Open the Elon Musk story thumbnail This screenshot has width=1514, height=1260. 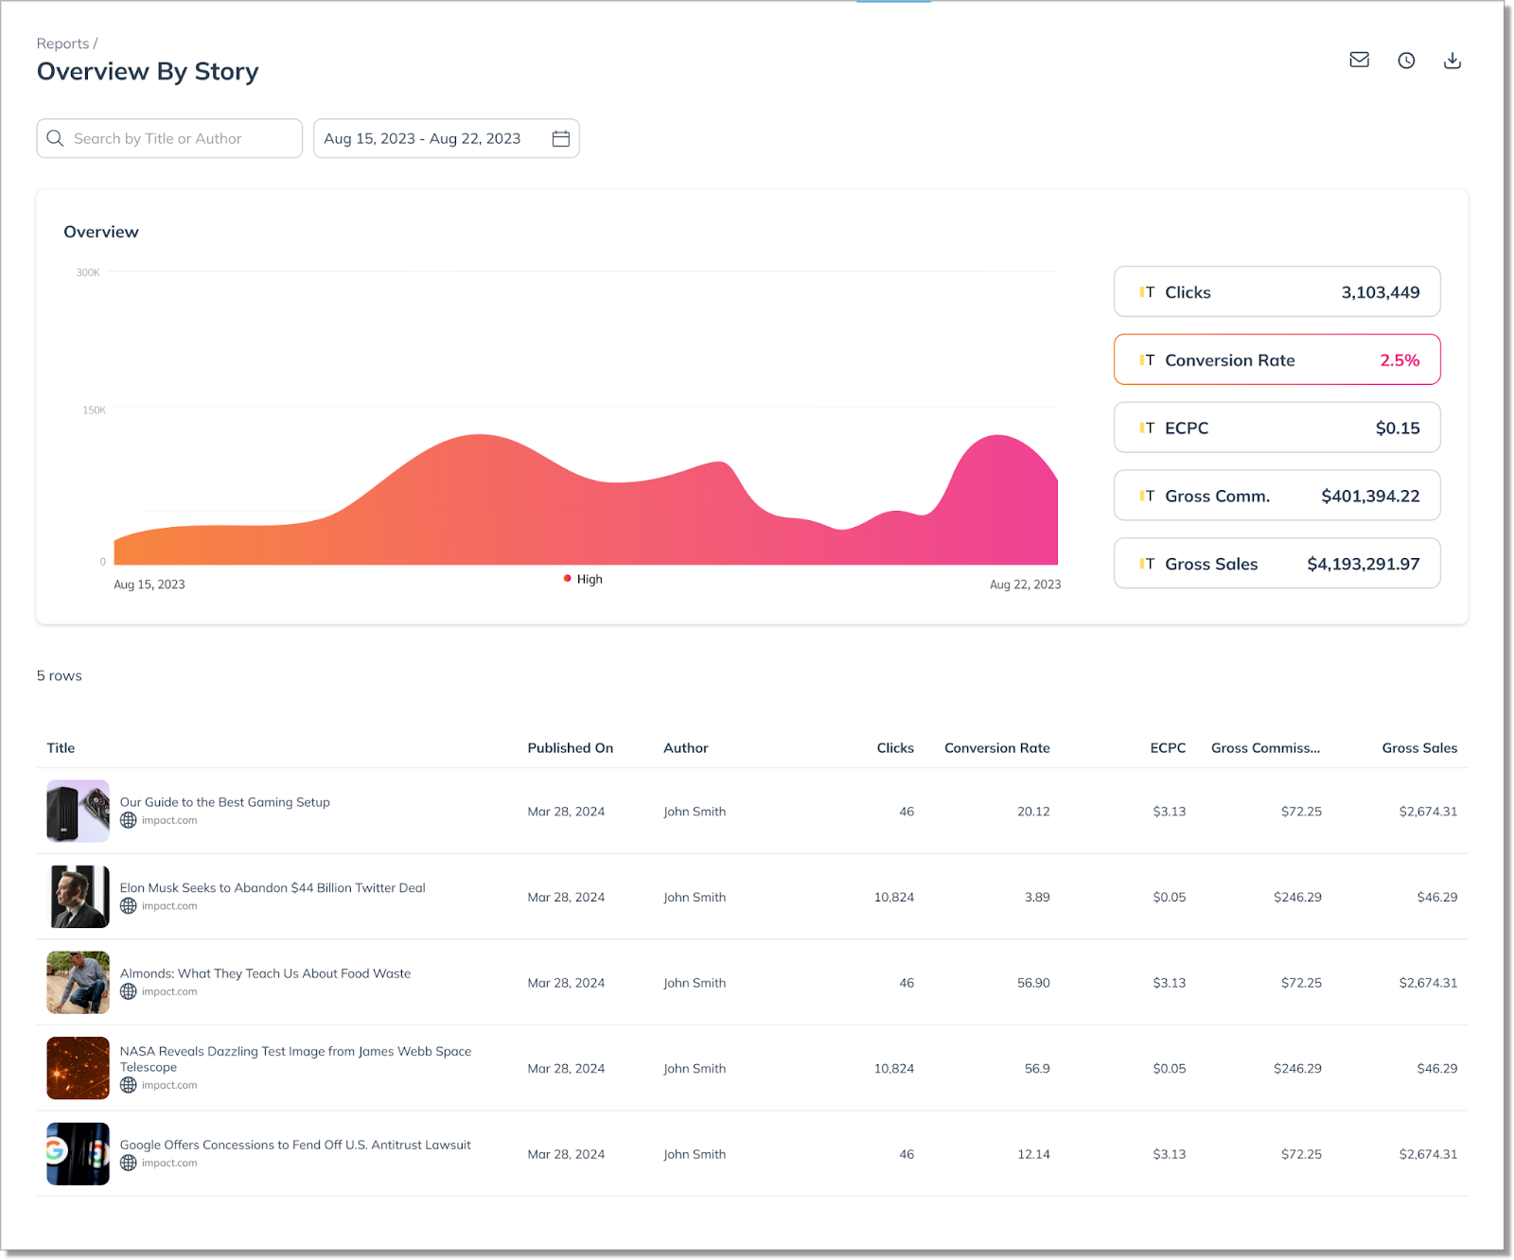79,897
